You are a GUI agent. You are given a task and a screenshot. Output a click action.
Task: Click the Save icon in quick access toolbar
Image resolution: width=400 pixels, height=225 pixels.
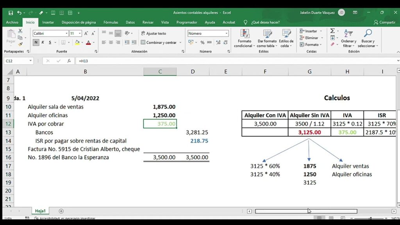coord(11,13)
